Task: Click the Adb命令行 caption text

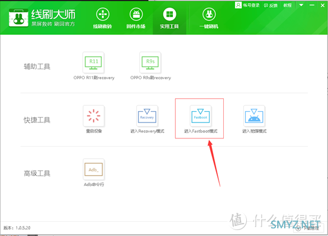Action: coord(94,185)
